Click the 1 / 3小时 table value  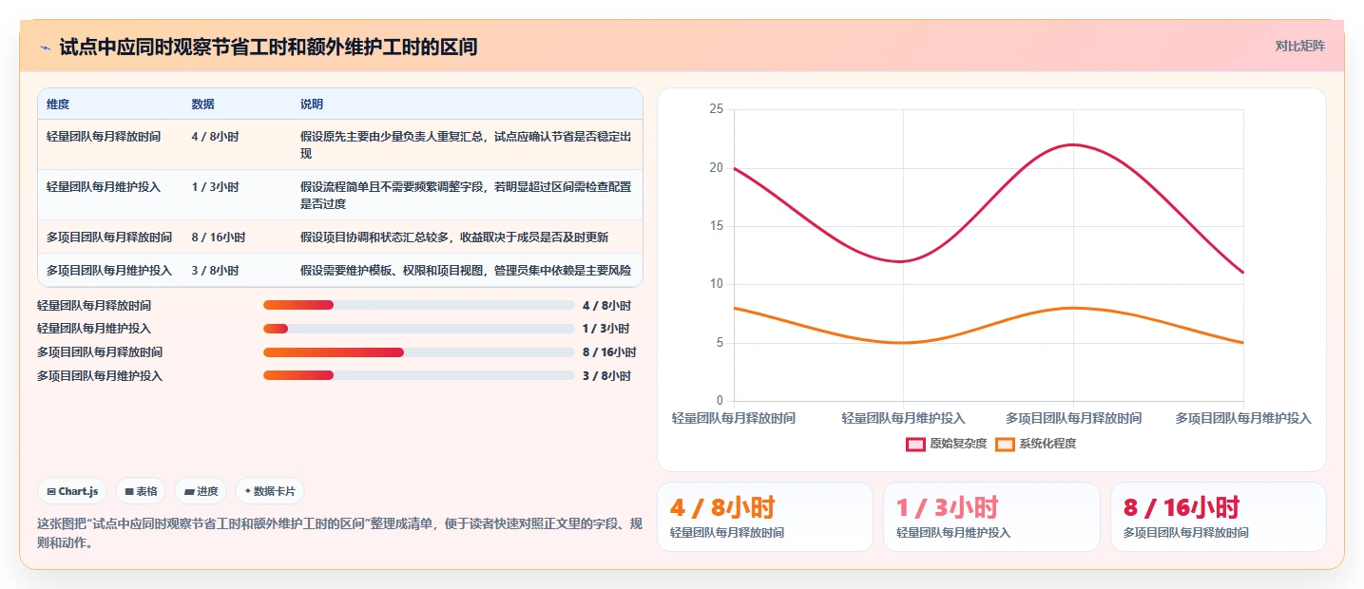coord(215,187)
